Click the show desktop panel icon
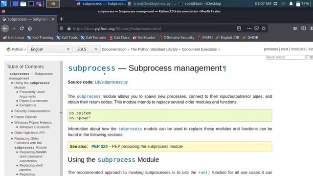Viewport: 313px width, 176px height. pos(15,3)
